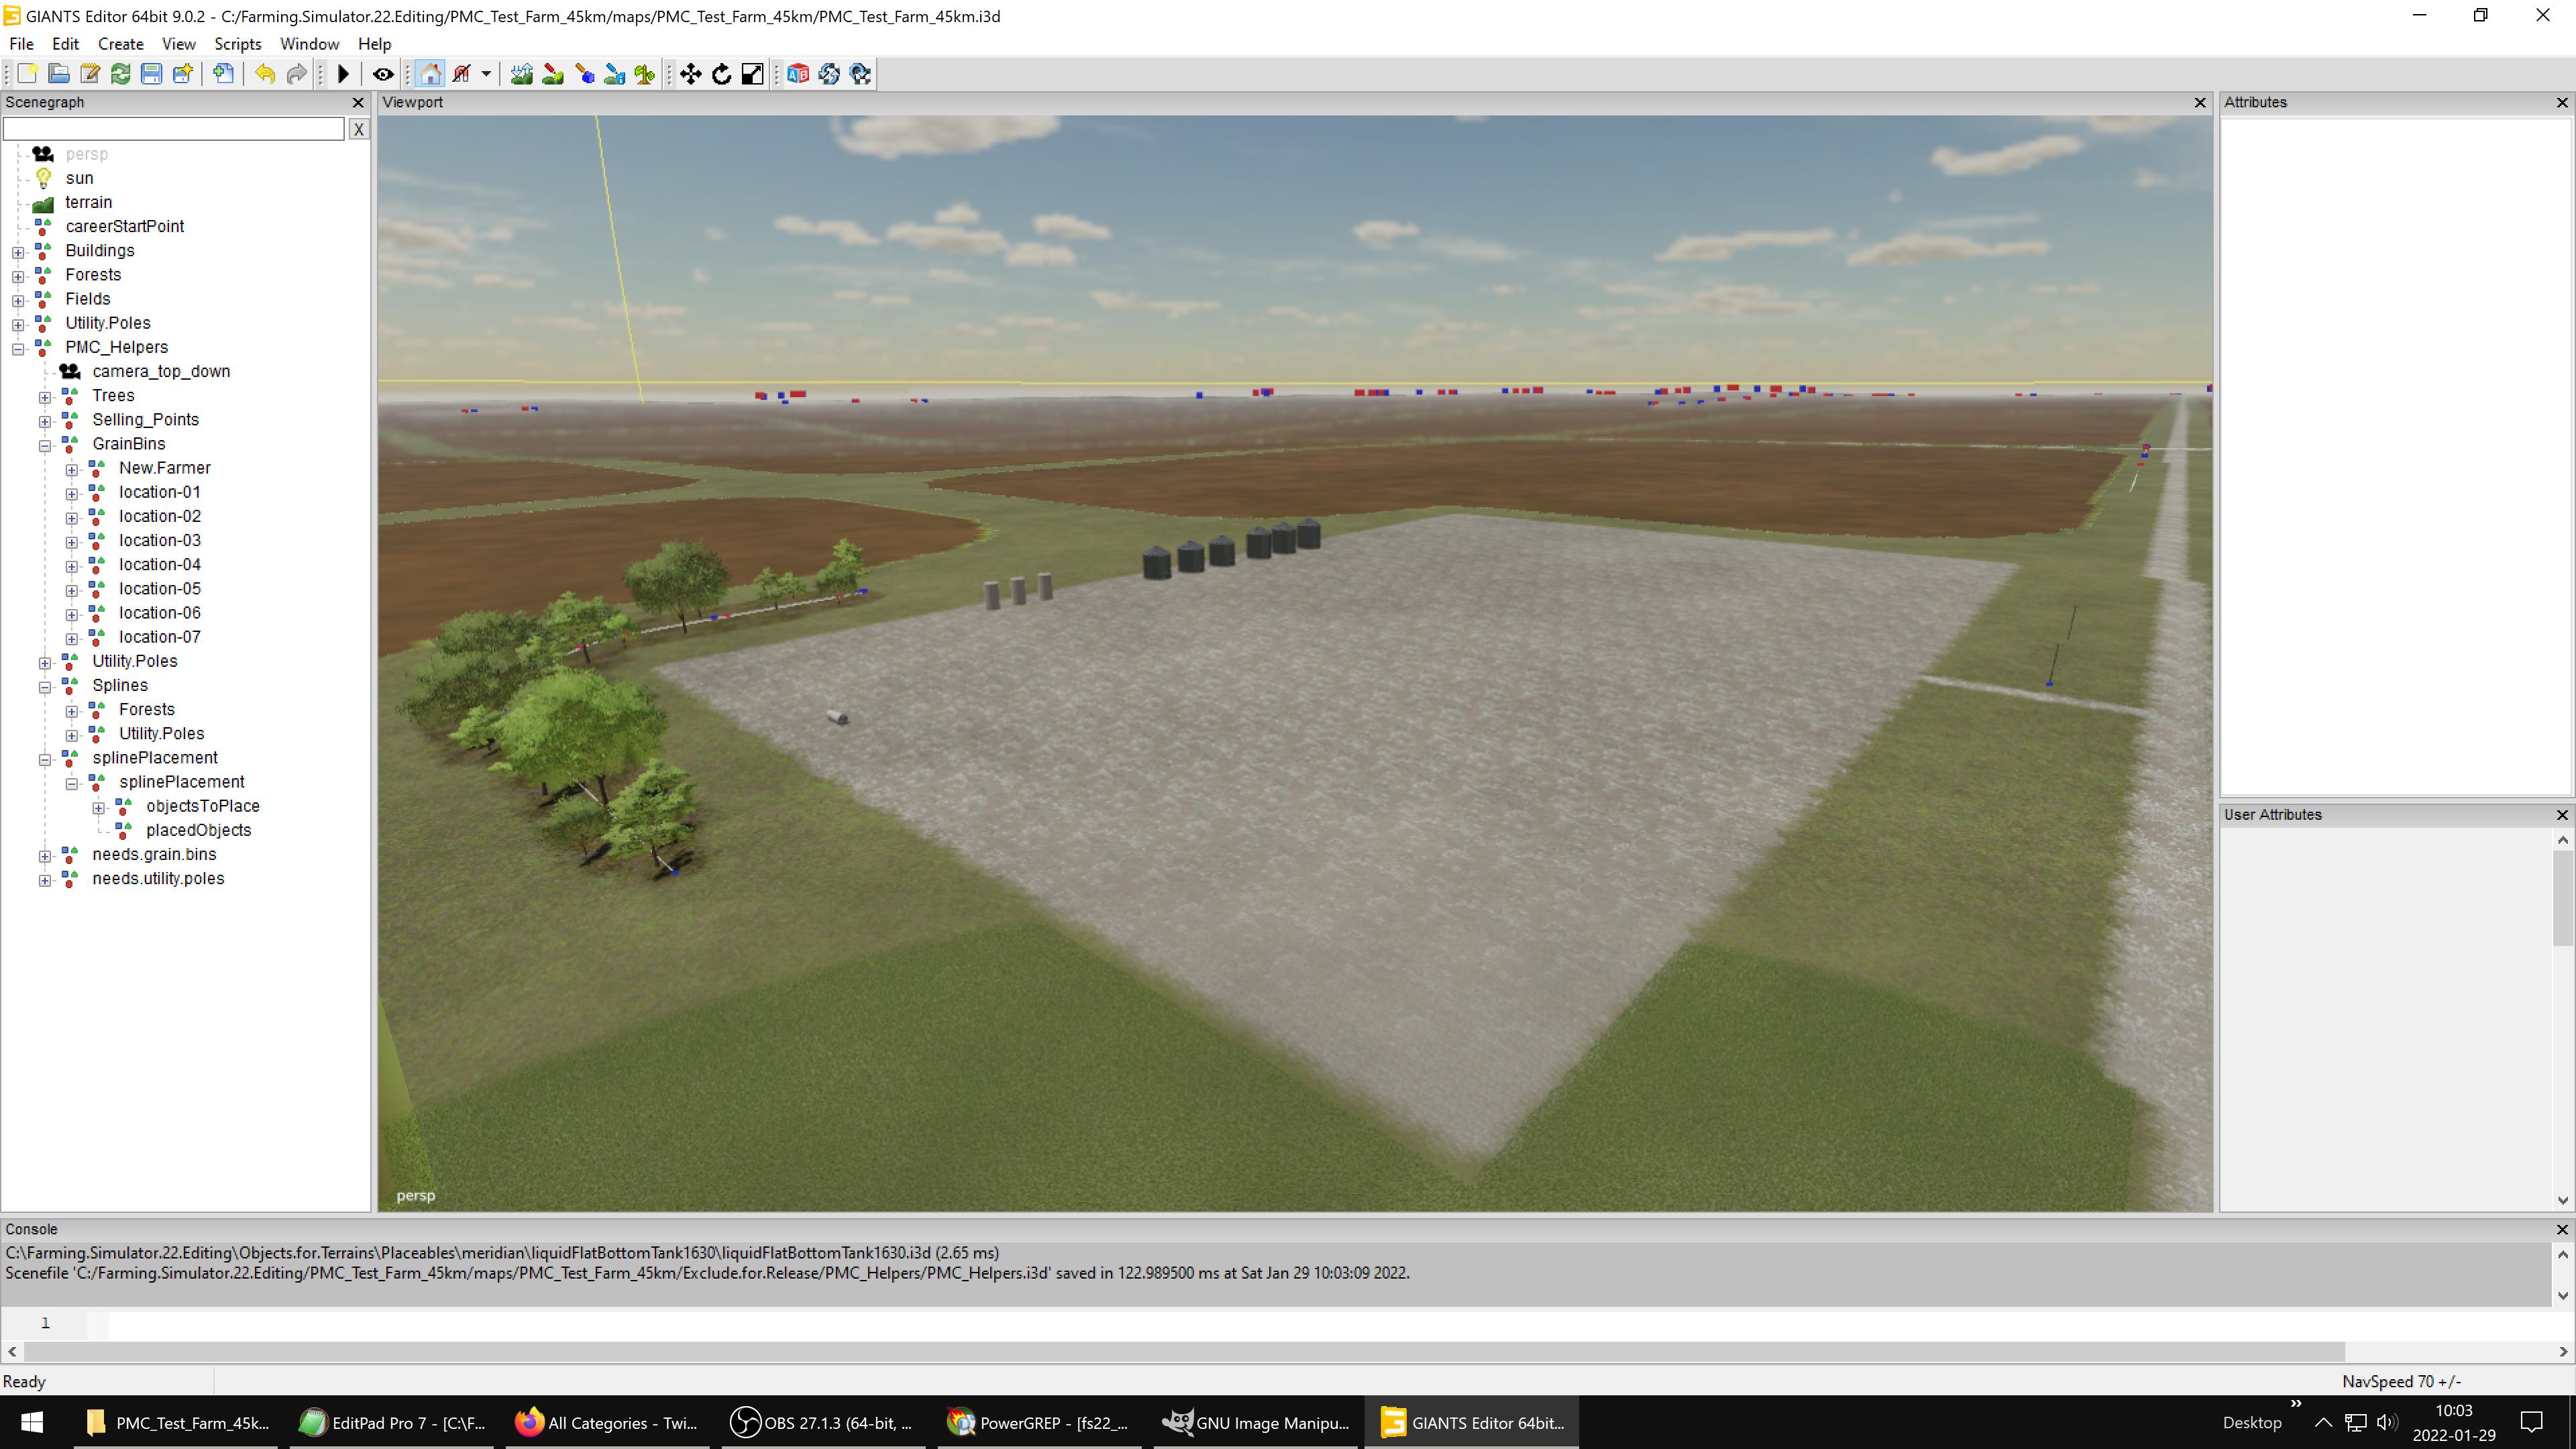Close the User Attributes panel
This screenshot has height=1449, width=2576.
tap(2562, 815)
